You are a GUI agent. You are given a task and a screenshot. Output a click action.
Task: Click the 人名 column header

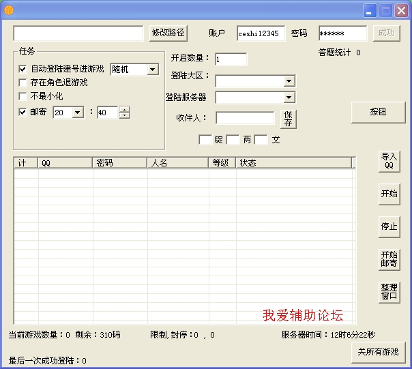(x=177, y=163)
